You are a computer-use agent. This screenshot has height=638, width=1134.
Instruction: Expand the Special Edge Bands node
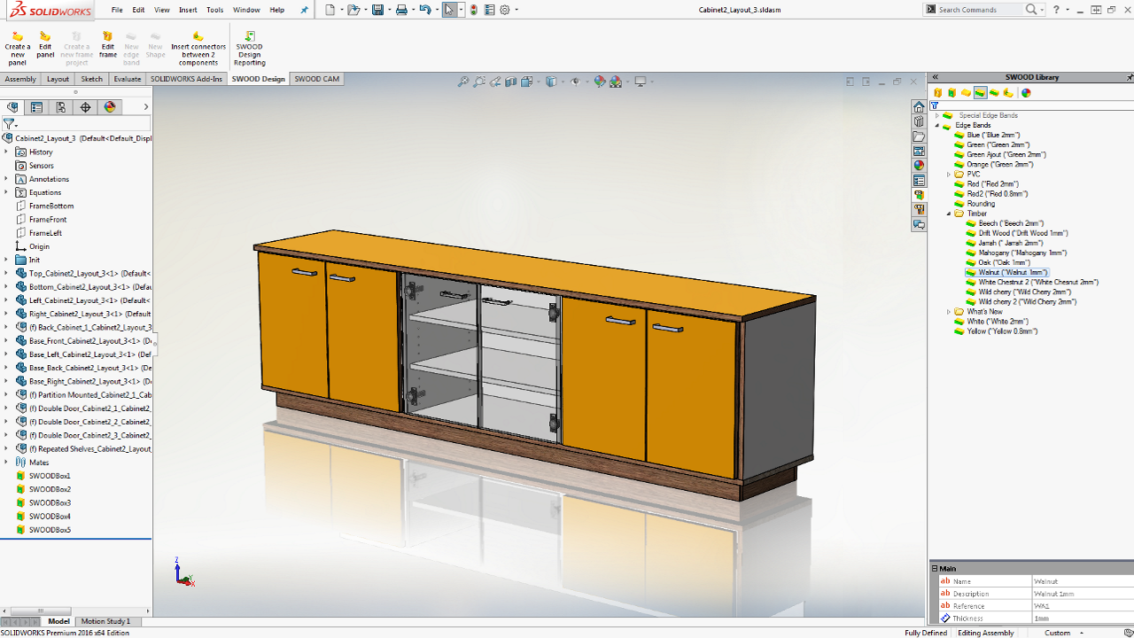[x=937, y=115]
